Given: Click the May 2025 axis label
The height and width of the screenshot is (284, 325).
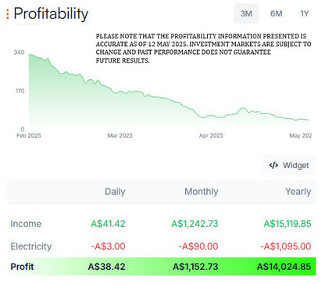Looking at the screenshot, I should tap(300, 135).
